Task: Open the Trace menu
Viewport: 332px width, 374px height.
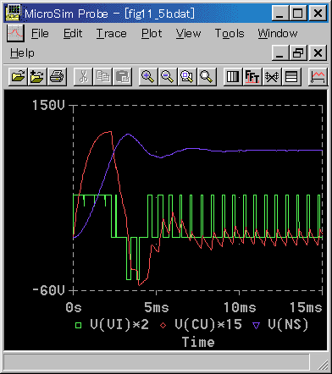Action: [x=111, y=34]
